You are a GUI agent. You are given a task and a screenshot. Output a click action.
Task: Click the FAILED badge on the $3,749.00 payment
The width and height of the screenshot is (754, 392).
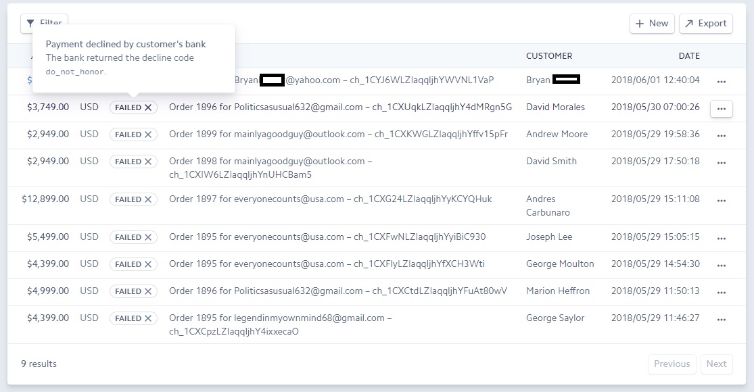tap(133, 107)
